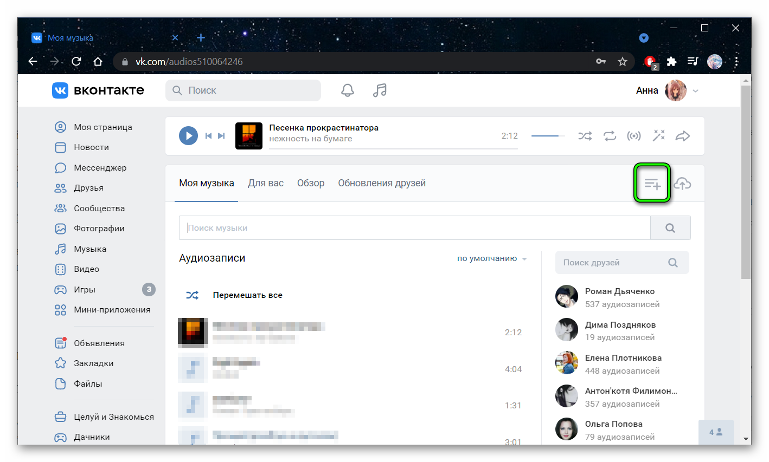Open Мессенджер in the sidebar
Viewport: 769px width, 462px height.
point(91,168)
